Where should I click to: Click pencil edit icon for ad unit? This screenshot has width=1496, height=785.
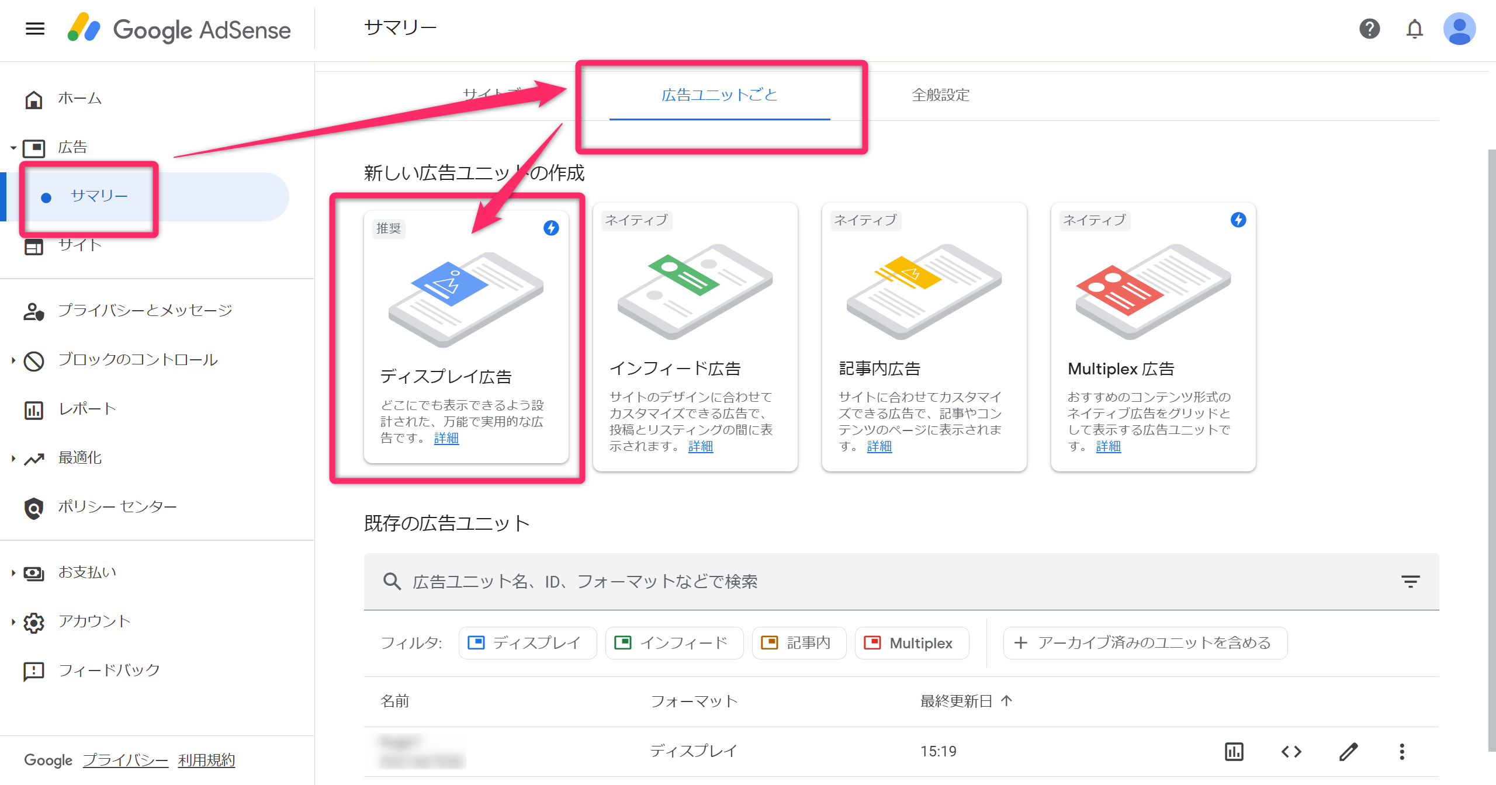click(x=1348, y=751)
